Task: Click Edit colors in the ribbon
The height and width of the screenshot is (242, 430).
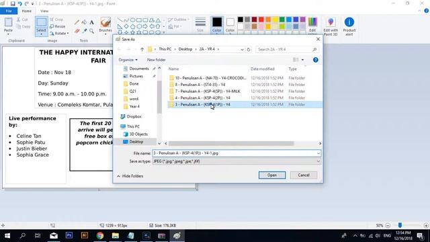Action: 312,26
